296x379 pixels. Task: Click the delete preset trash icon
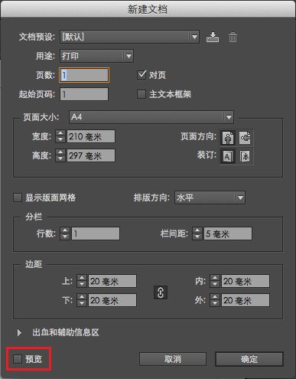point(233,38)
